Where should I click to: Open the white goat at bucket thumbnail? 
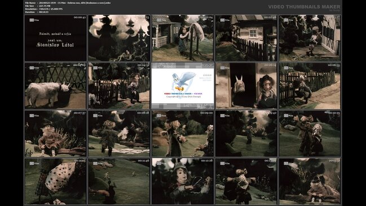[55, 86]
